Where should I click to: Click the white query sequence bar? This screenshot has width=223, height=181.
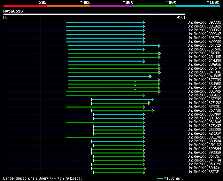pos(94,14)
